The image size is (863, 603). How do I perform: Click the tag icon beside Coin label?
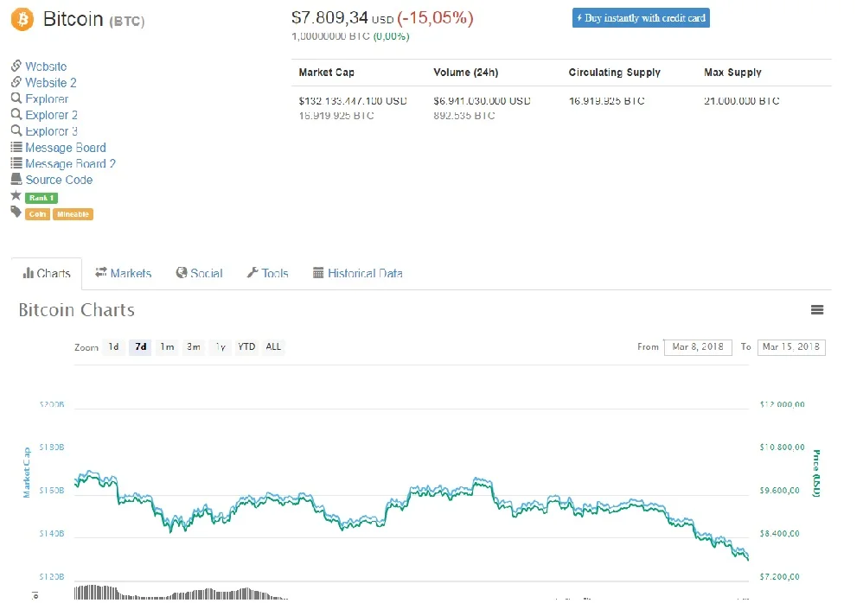[x=16, y=213]
